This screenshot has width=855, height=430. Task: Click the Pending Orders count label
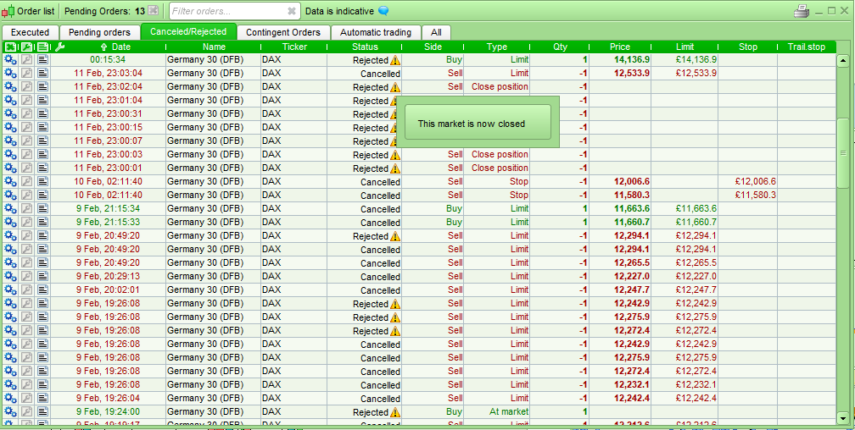click(x=104, y=11)
